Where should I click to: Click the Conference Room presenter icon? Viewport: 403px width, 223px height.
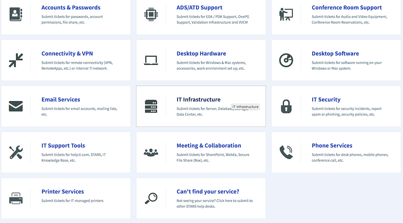pyautogui.click(x=286, y=14)
